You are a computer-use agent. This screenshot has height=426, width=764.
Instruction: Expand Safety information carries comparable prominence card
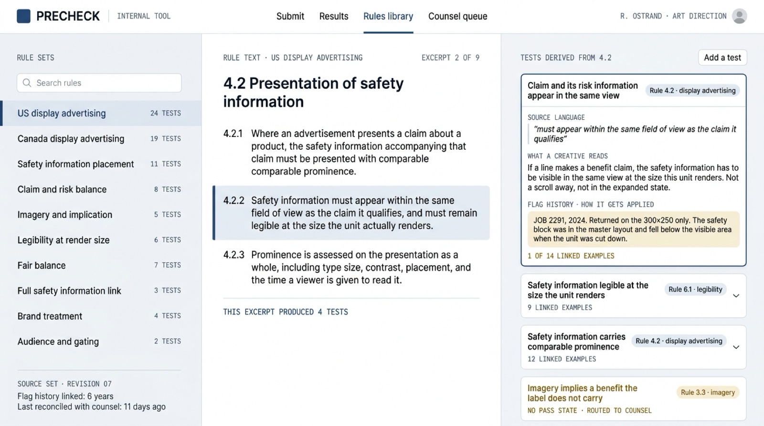(x=736, y=347)
